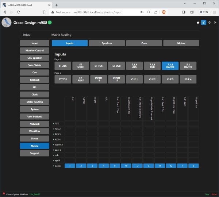
Task: Switch to the Speakers tab
Action: (107, 43)
